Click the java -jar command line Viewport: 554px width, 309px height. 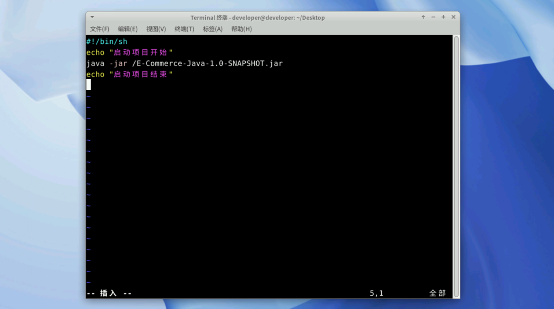tap(185, 63)
